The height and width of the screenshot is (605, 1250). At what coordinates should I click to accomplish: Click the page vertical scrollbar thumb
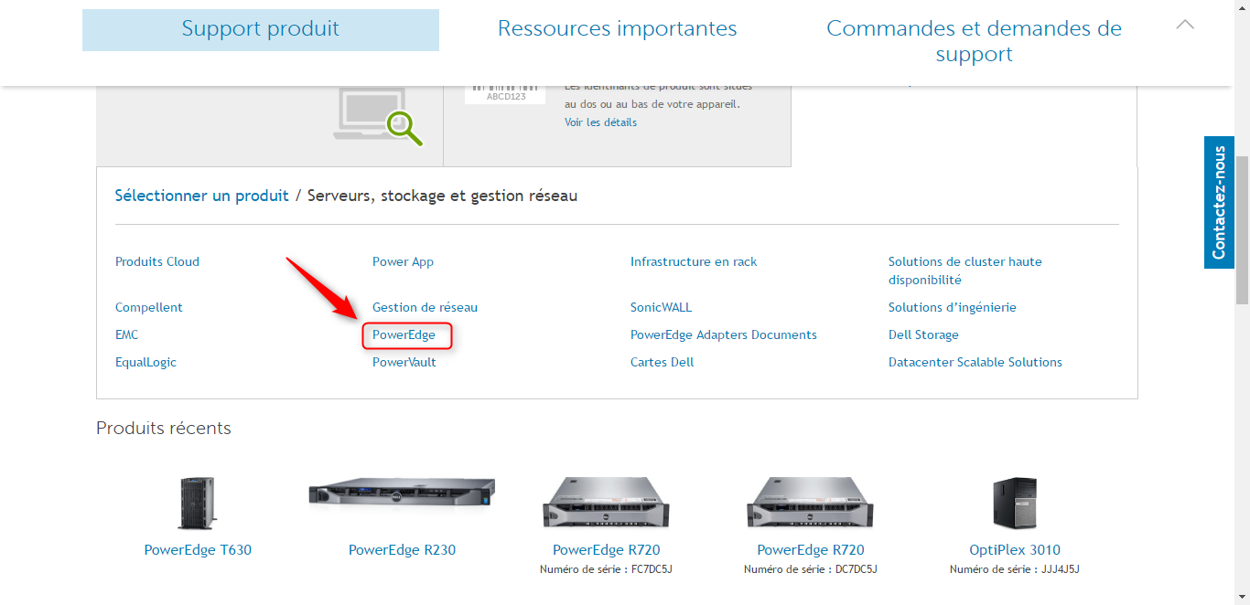click(1242, 229)
